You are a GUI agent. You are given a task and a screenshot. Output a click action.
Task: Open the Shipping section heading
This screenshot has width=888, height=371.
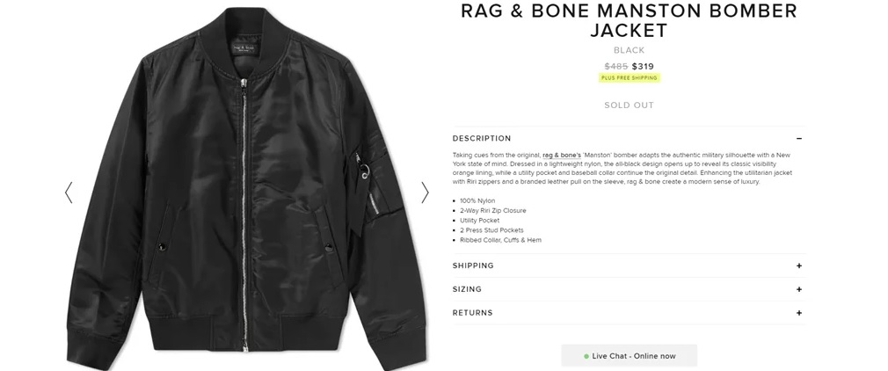pyautogui.click(x=473, y=266)
